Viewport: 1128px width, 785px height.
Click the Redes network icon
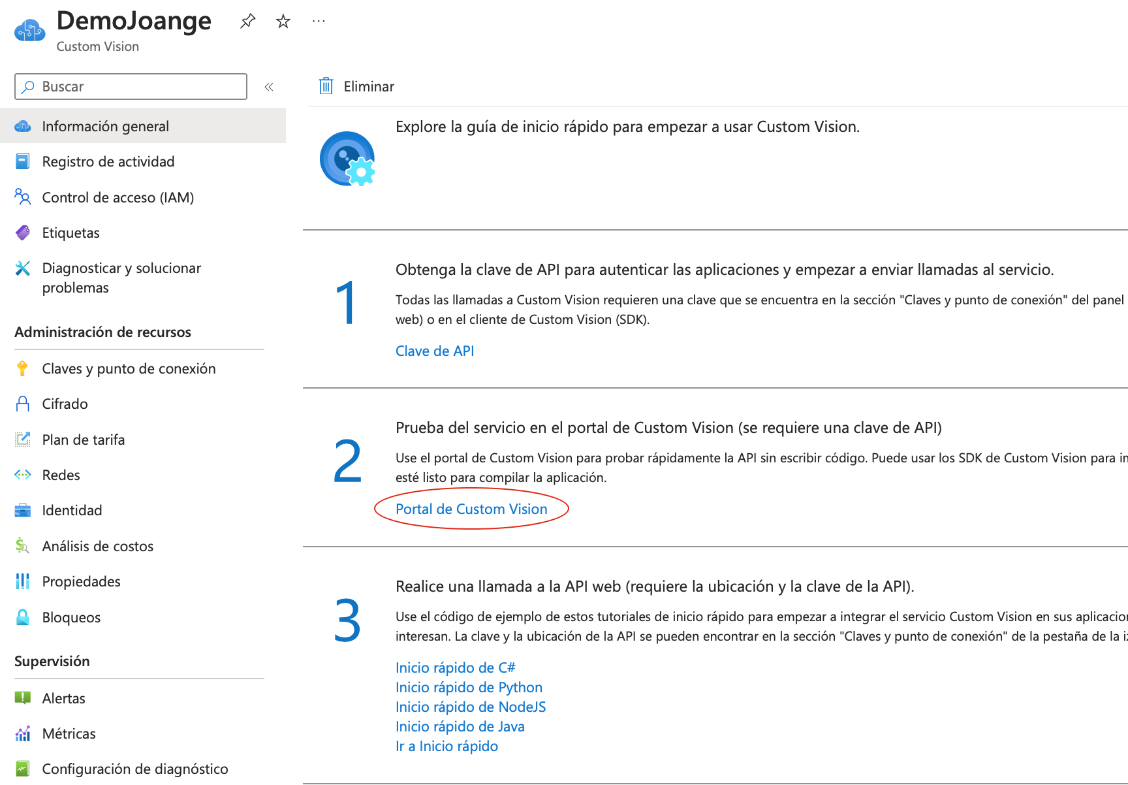[x=23, y=475]
